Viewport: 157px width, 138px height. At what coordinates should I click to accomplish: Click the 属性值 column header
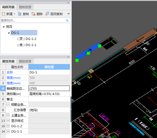click(x=49, y=67)
